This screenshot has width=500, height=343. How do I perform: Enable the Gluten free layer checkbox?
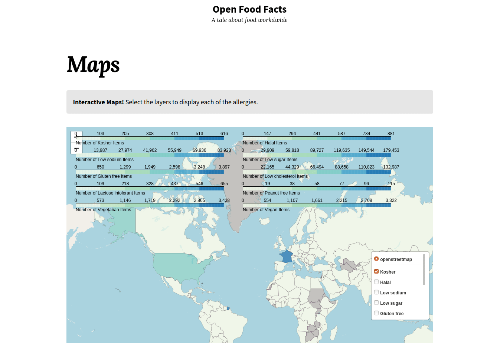tap(376, 313)
